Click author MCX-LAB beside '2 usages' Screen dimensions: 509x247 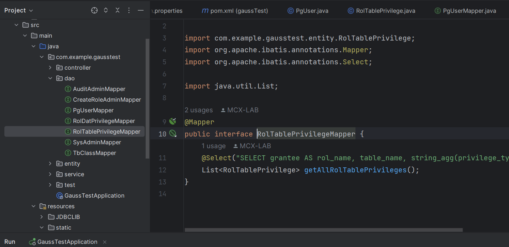click(x=240, y=110)
